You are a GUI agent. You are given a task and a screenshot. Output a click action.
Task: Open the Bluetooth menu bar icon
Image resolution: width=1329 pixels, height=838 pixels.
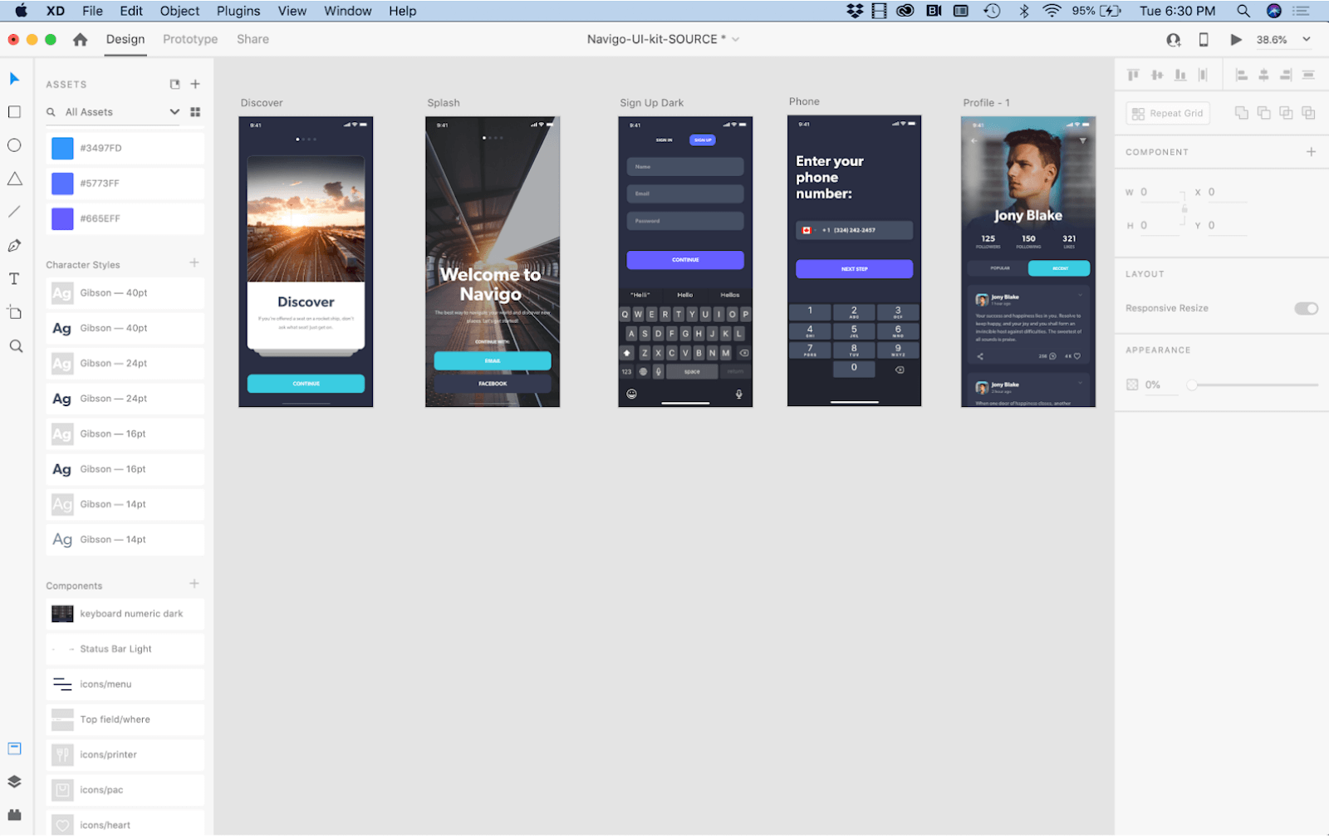(1023, 11)
